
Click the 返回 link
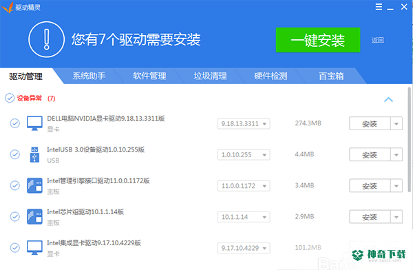pos(377,41)
